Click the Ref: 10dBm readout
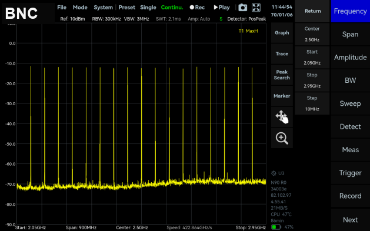This screenshot has height=231, width=370. pyautogui.click(x=72, y=19)
